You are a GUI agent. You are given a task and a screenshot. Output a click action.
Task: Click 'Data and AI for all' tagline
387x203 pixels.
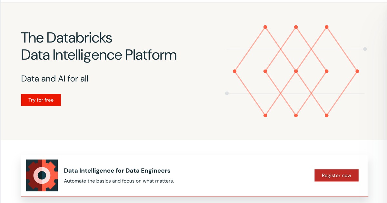[55, 78]
